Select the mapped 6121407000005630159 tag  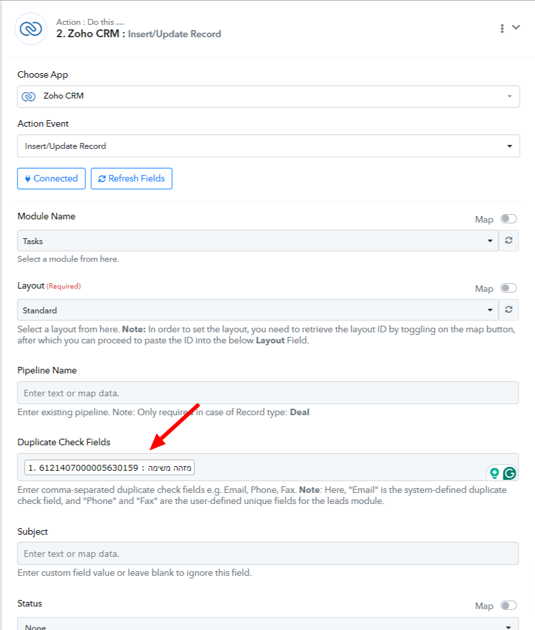[x=109, y=467]
